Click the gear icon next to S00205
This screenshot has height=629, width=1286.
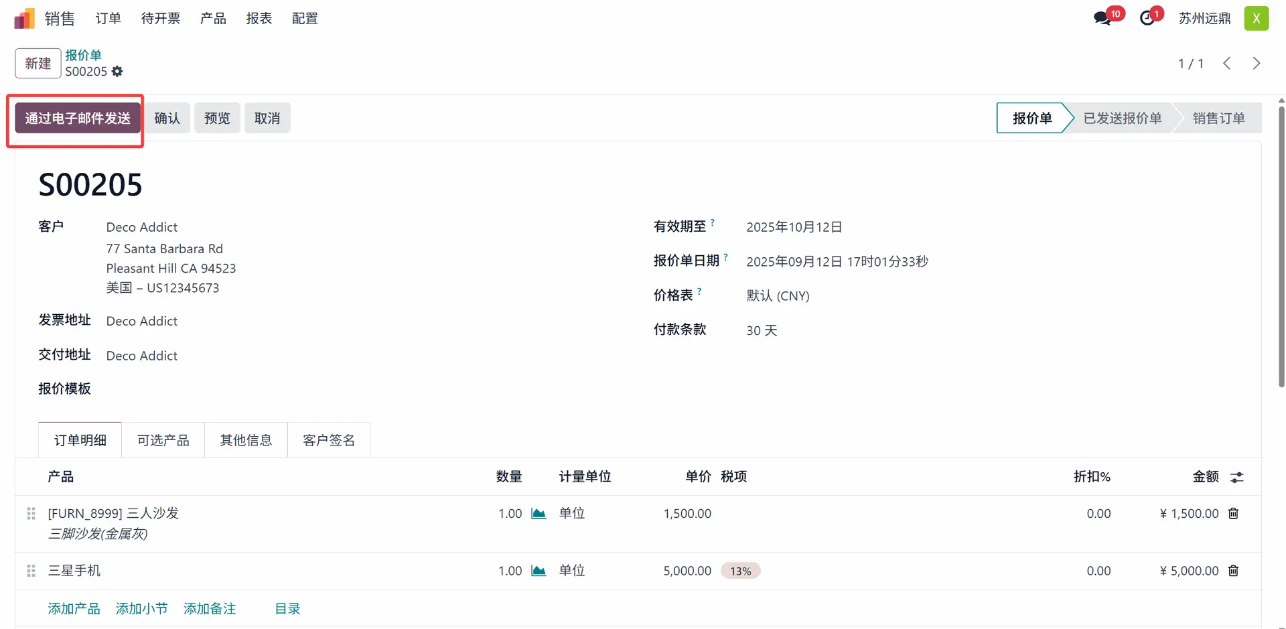[117, 72]
